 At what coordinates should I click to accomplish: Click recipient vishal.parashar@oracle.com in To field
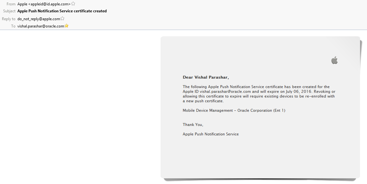[41, 26]
